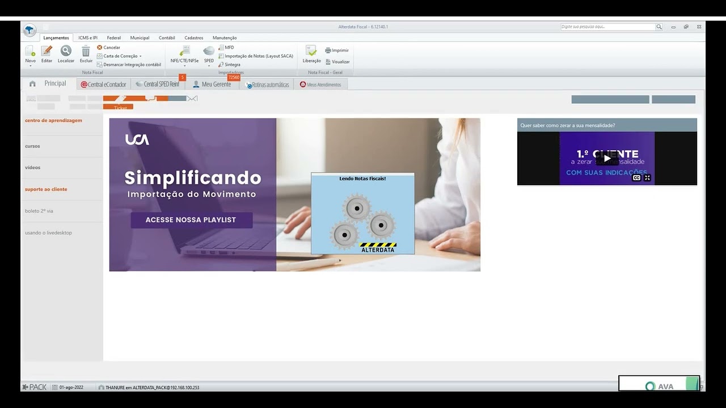Open the Contábil ribbon tab
726x408 pixels.
(167, 38)
